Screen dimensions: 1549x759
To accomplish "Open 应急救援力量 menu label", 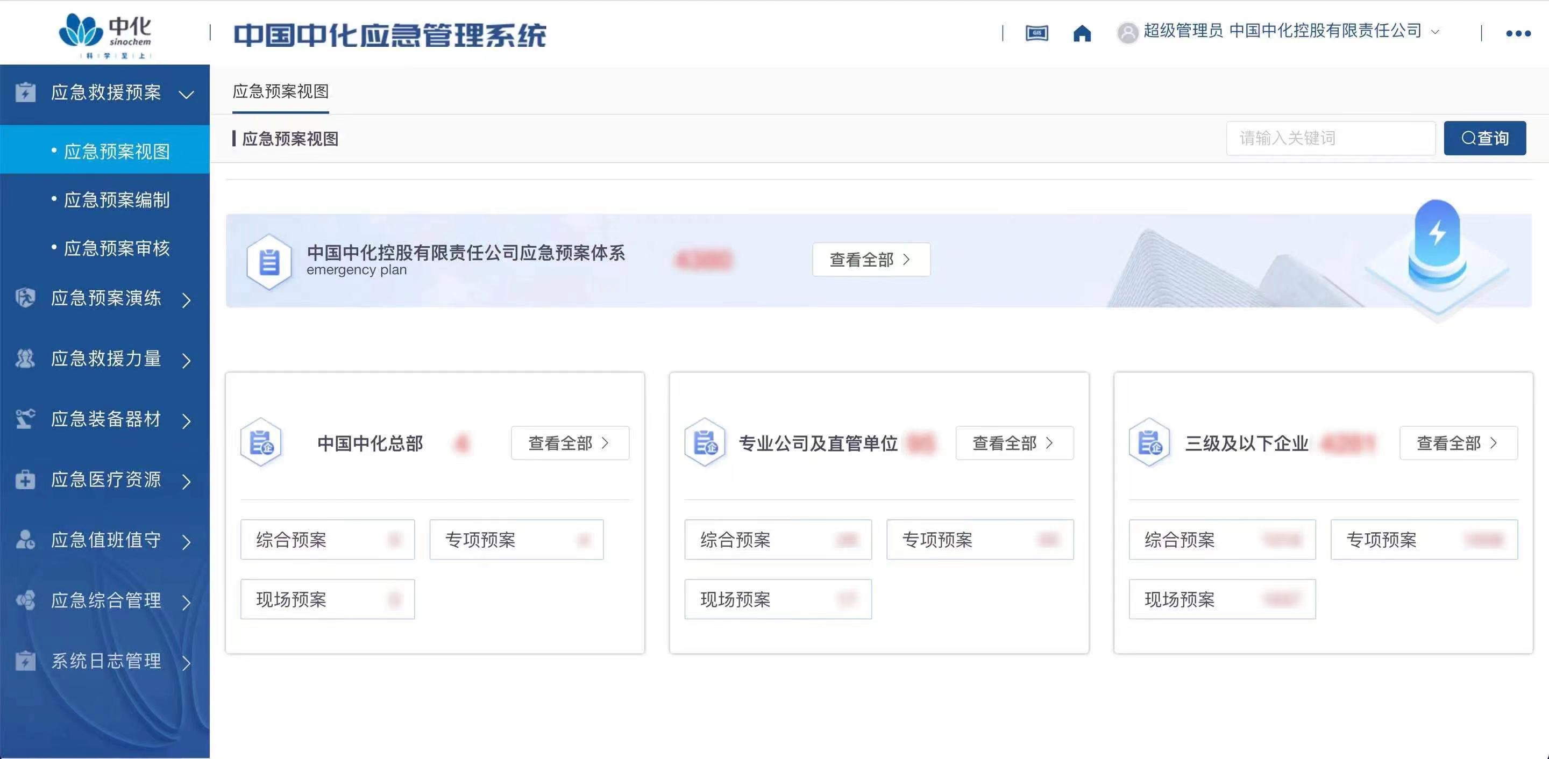I will click(106, 359).
